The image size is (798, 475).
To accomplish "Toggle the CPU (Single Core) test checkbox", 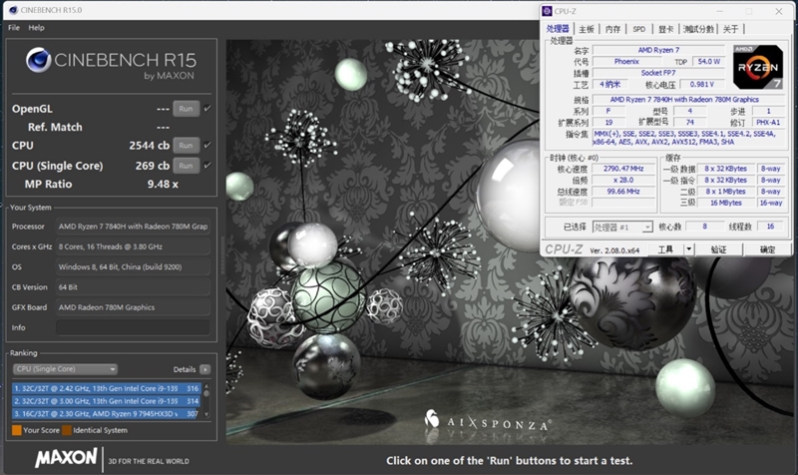I will click(207, 166).
